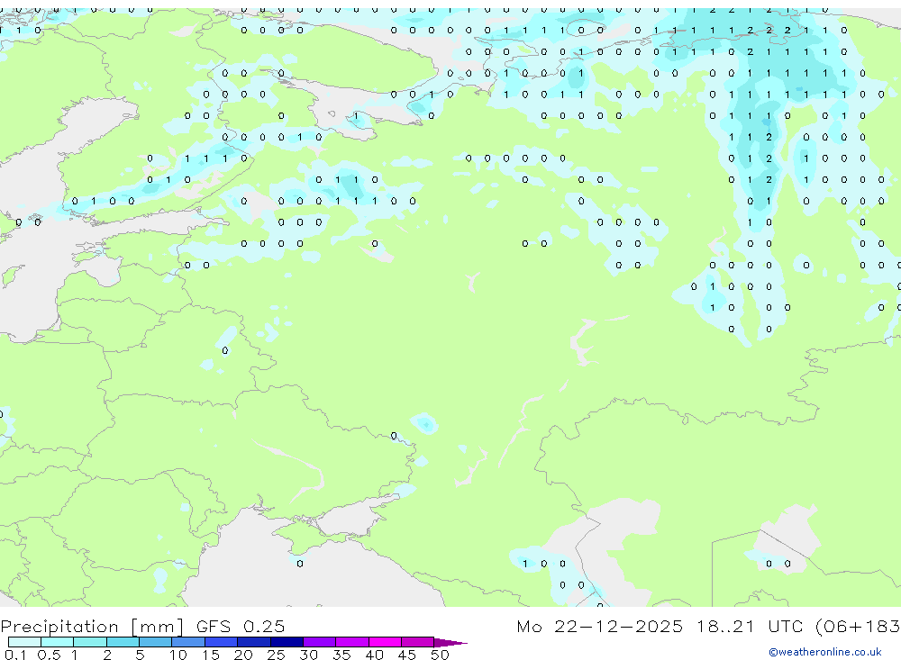Click the '50' legend label
The width and height of the screenshot is (901, 660).
pos(440,655)
